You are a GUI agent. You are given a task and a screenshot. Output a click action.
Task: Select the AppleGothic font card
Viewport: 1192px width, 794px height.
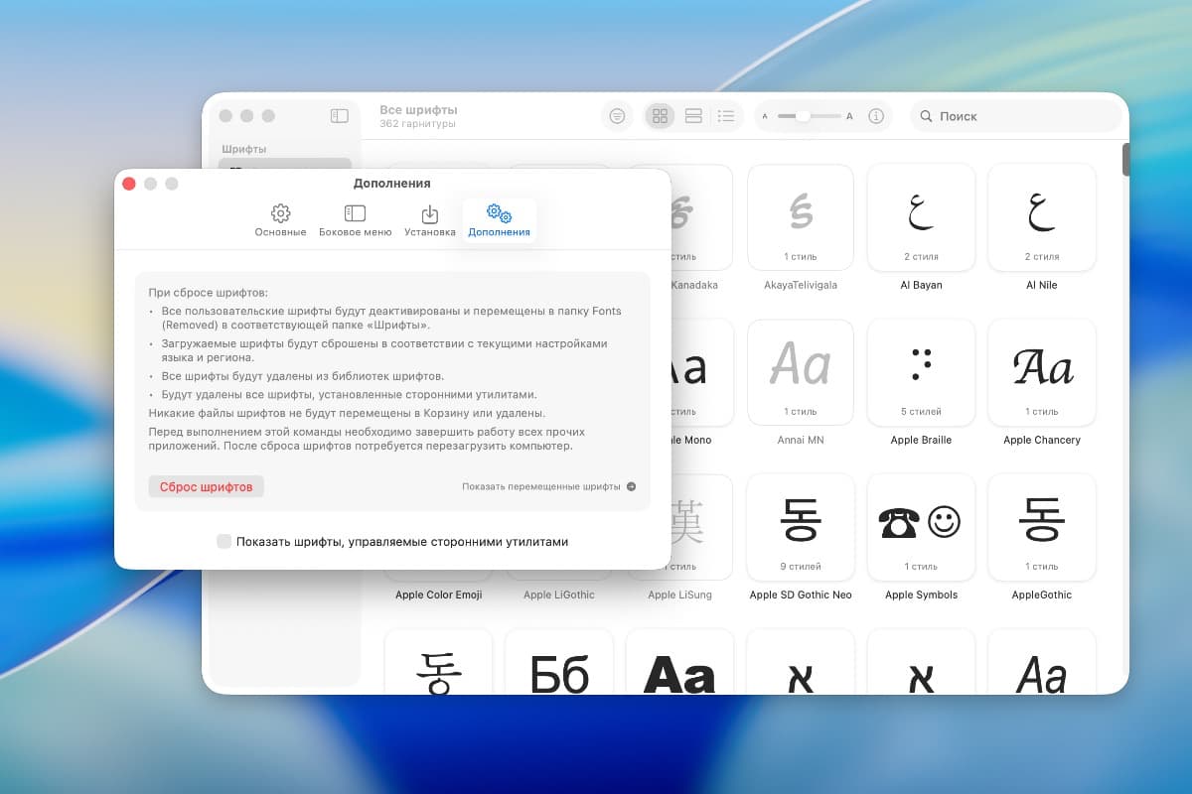1042,528
